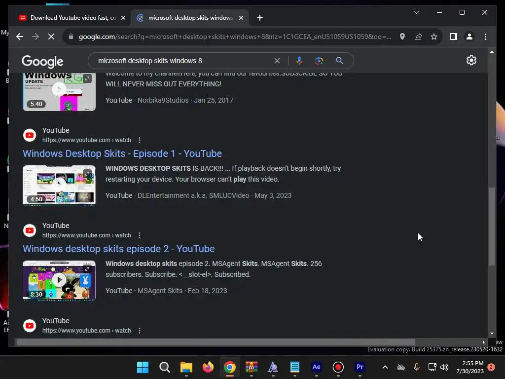Viewport: 505px width, 379px height.
Task: View site information lock icon
Action: (71, 37)
